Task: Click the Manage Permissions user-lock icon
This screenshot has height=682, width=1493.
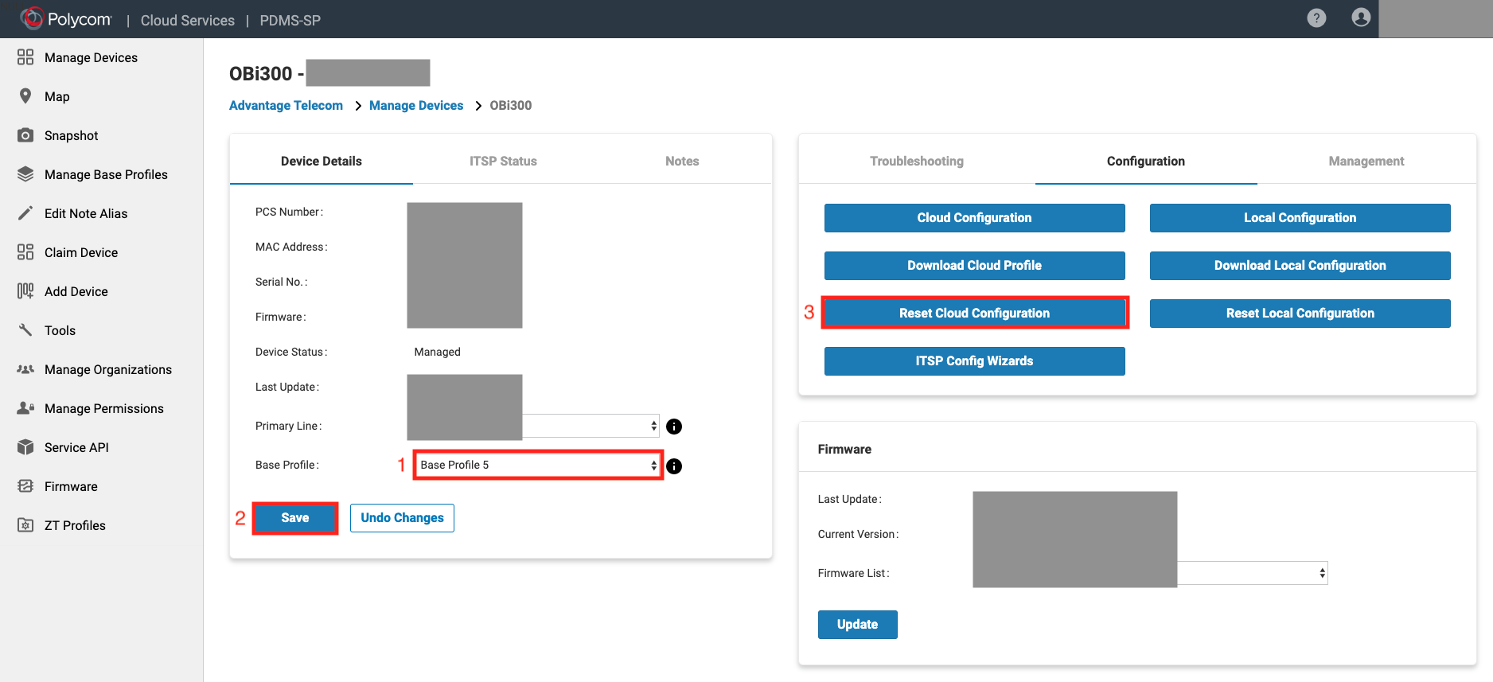Action: [x=25, y=408]
